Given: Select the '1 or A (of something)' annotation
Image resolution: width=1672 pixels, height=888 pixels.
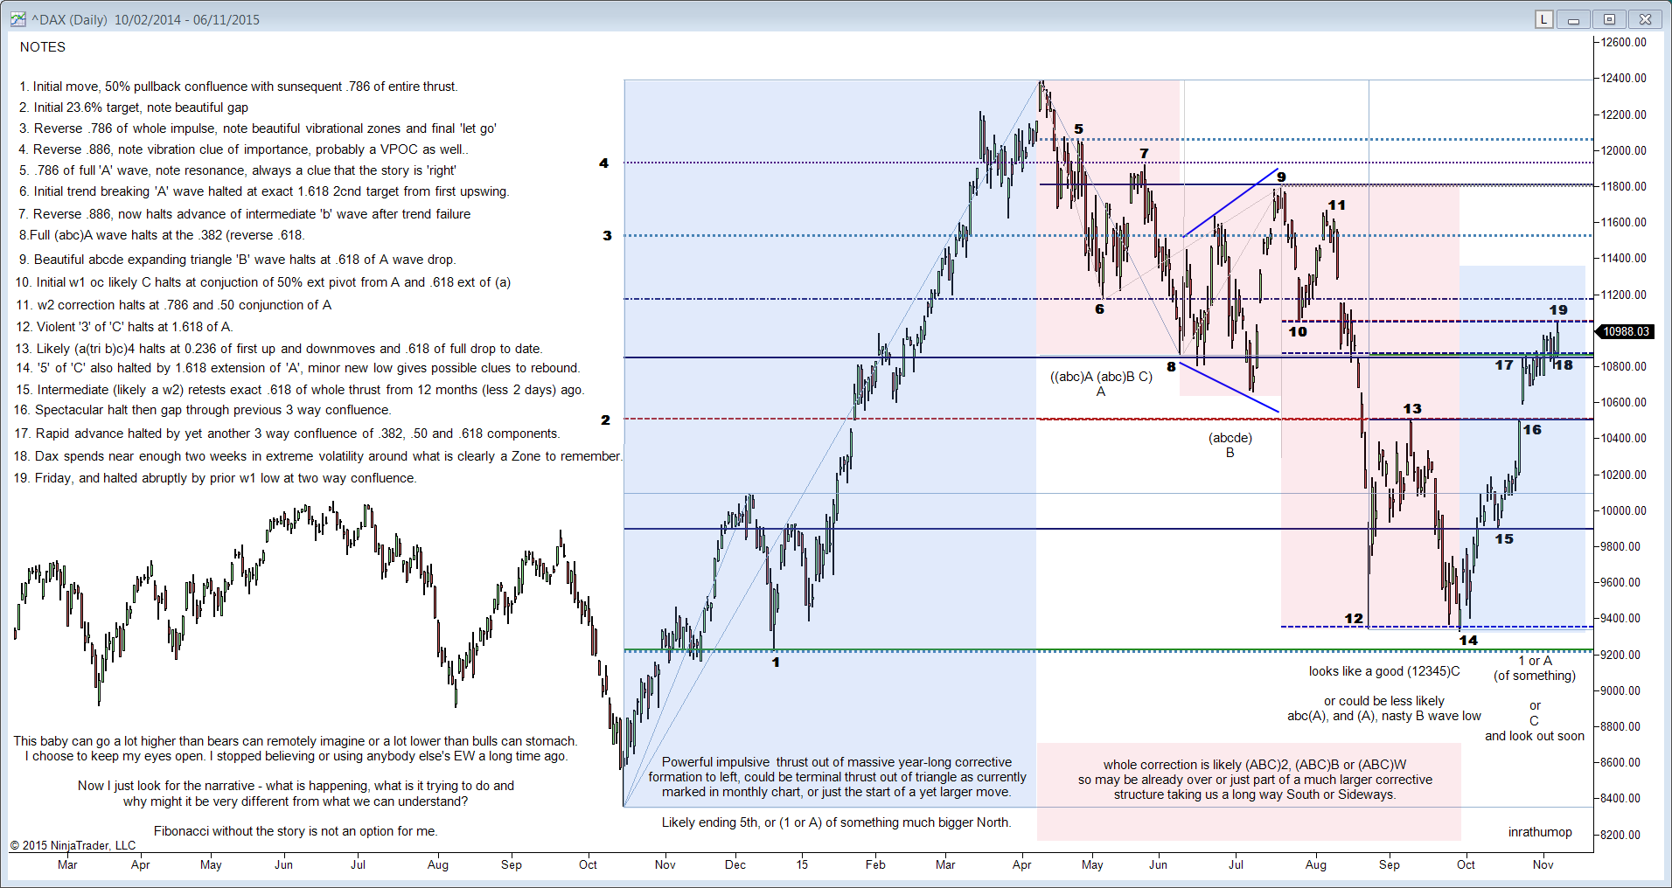Looking at the screenshot, I should point(1535,669).
